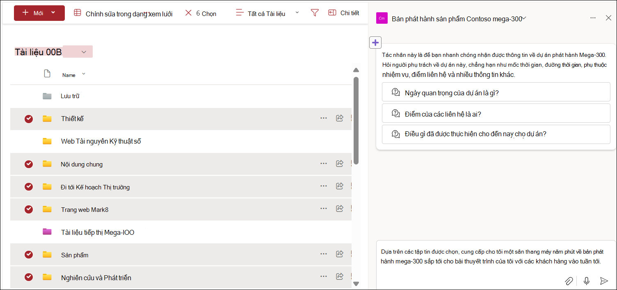Open the Nội dung chung folder name
The height and width of the screenshot is (290, 617).
pos(82,164)
